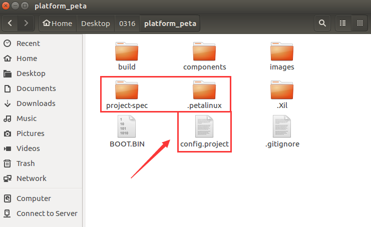The height and width of the screenshot is (227, 371).
Task: Maximize the platform_peta window
Action: click(x=25, y=5)
